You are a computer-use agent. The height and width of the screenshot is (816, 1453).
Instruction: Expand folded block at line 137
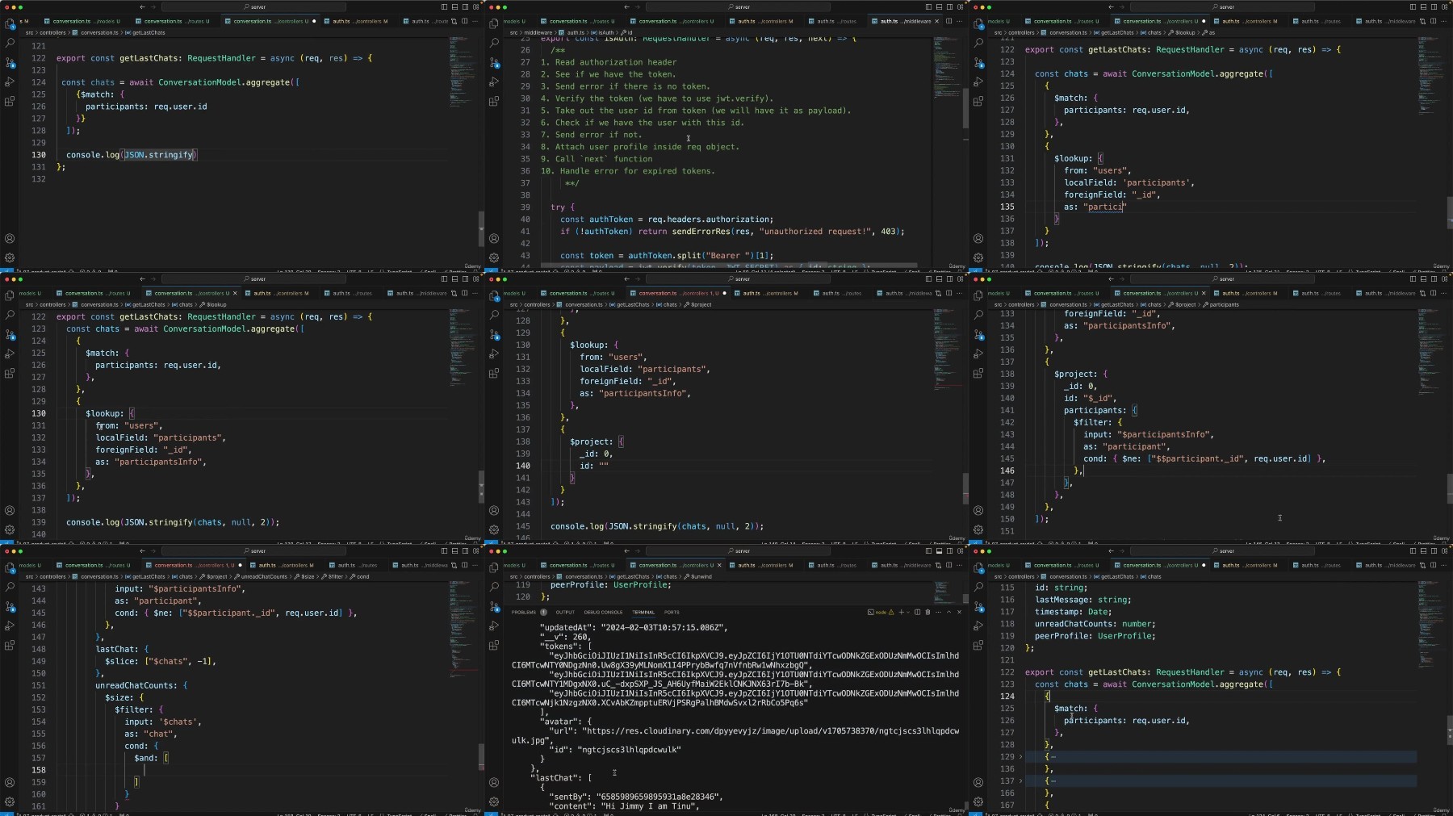[x=1020, y=781]
